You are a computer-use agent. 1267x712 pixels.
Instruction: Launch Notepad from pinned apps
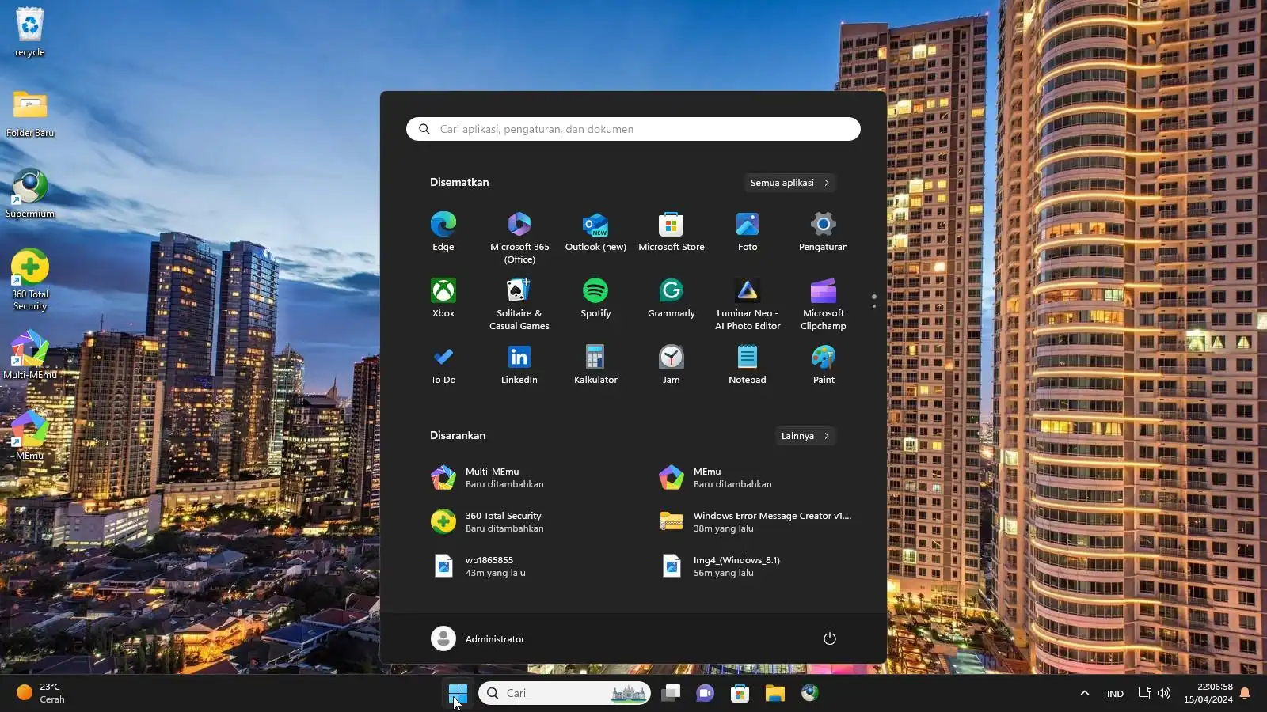coord(748,365)
